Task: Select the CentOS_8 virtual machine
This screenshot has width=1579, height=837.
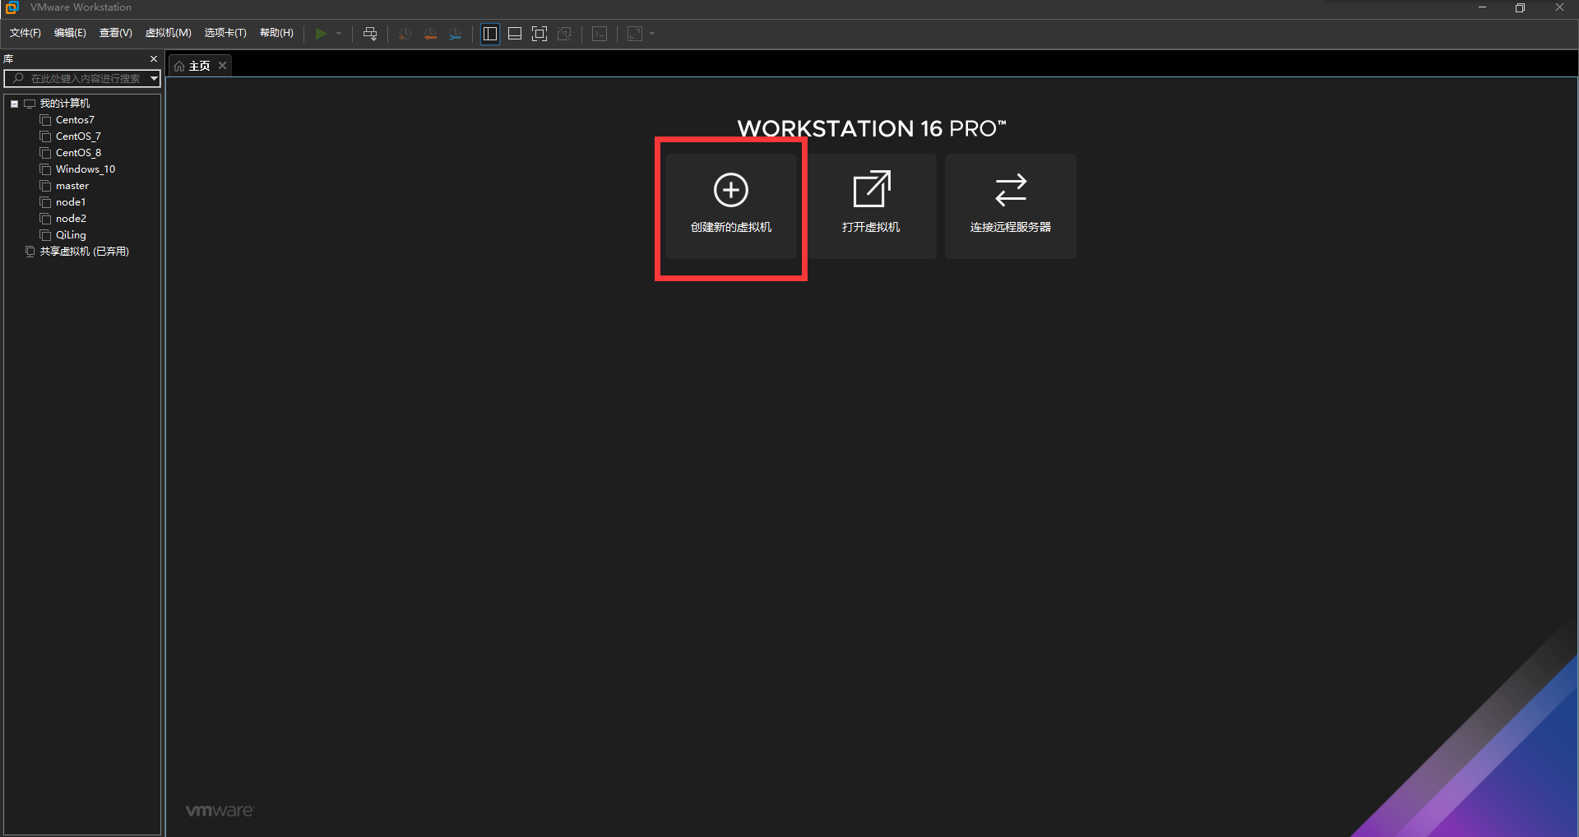Action: (x=78, y=153)
